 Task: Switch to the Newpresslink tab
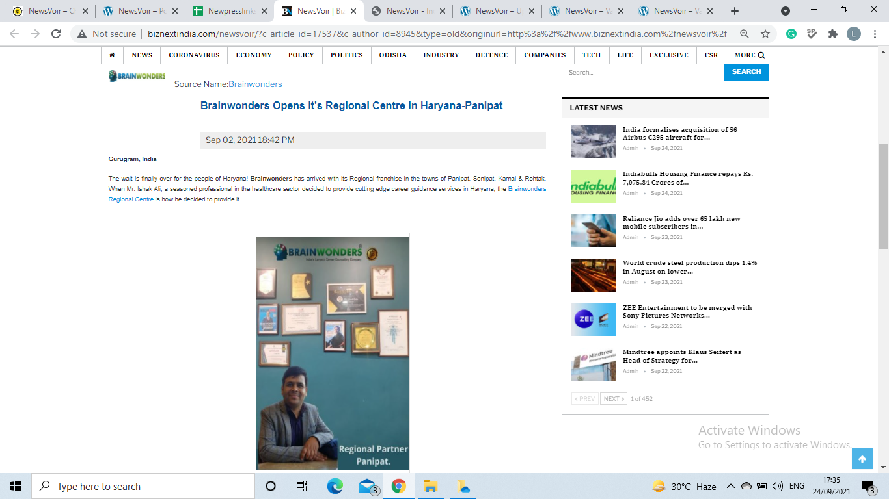pos(230,11)
